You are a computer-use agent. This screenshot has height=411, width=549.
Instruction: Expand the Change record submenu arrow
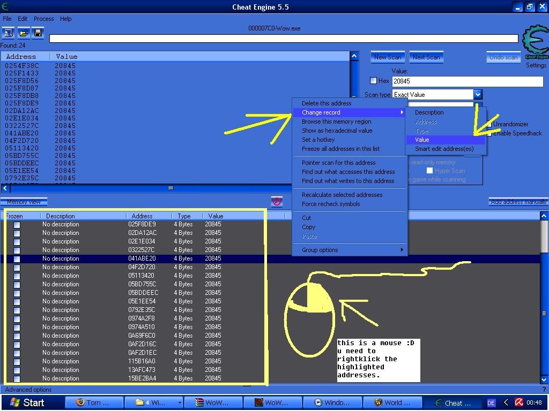(402, 112)
